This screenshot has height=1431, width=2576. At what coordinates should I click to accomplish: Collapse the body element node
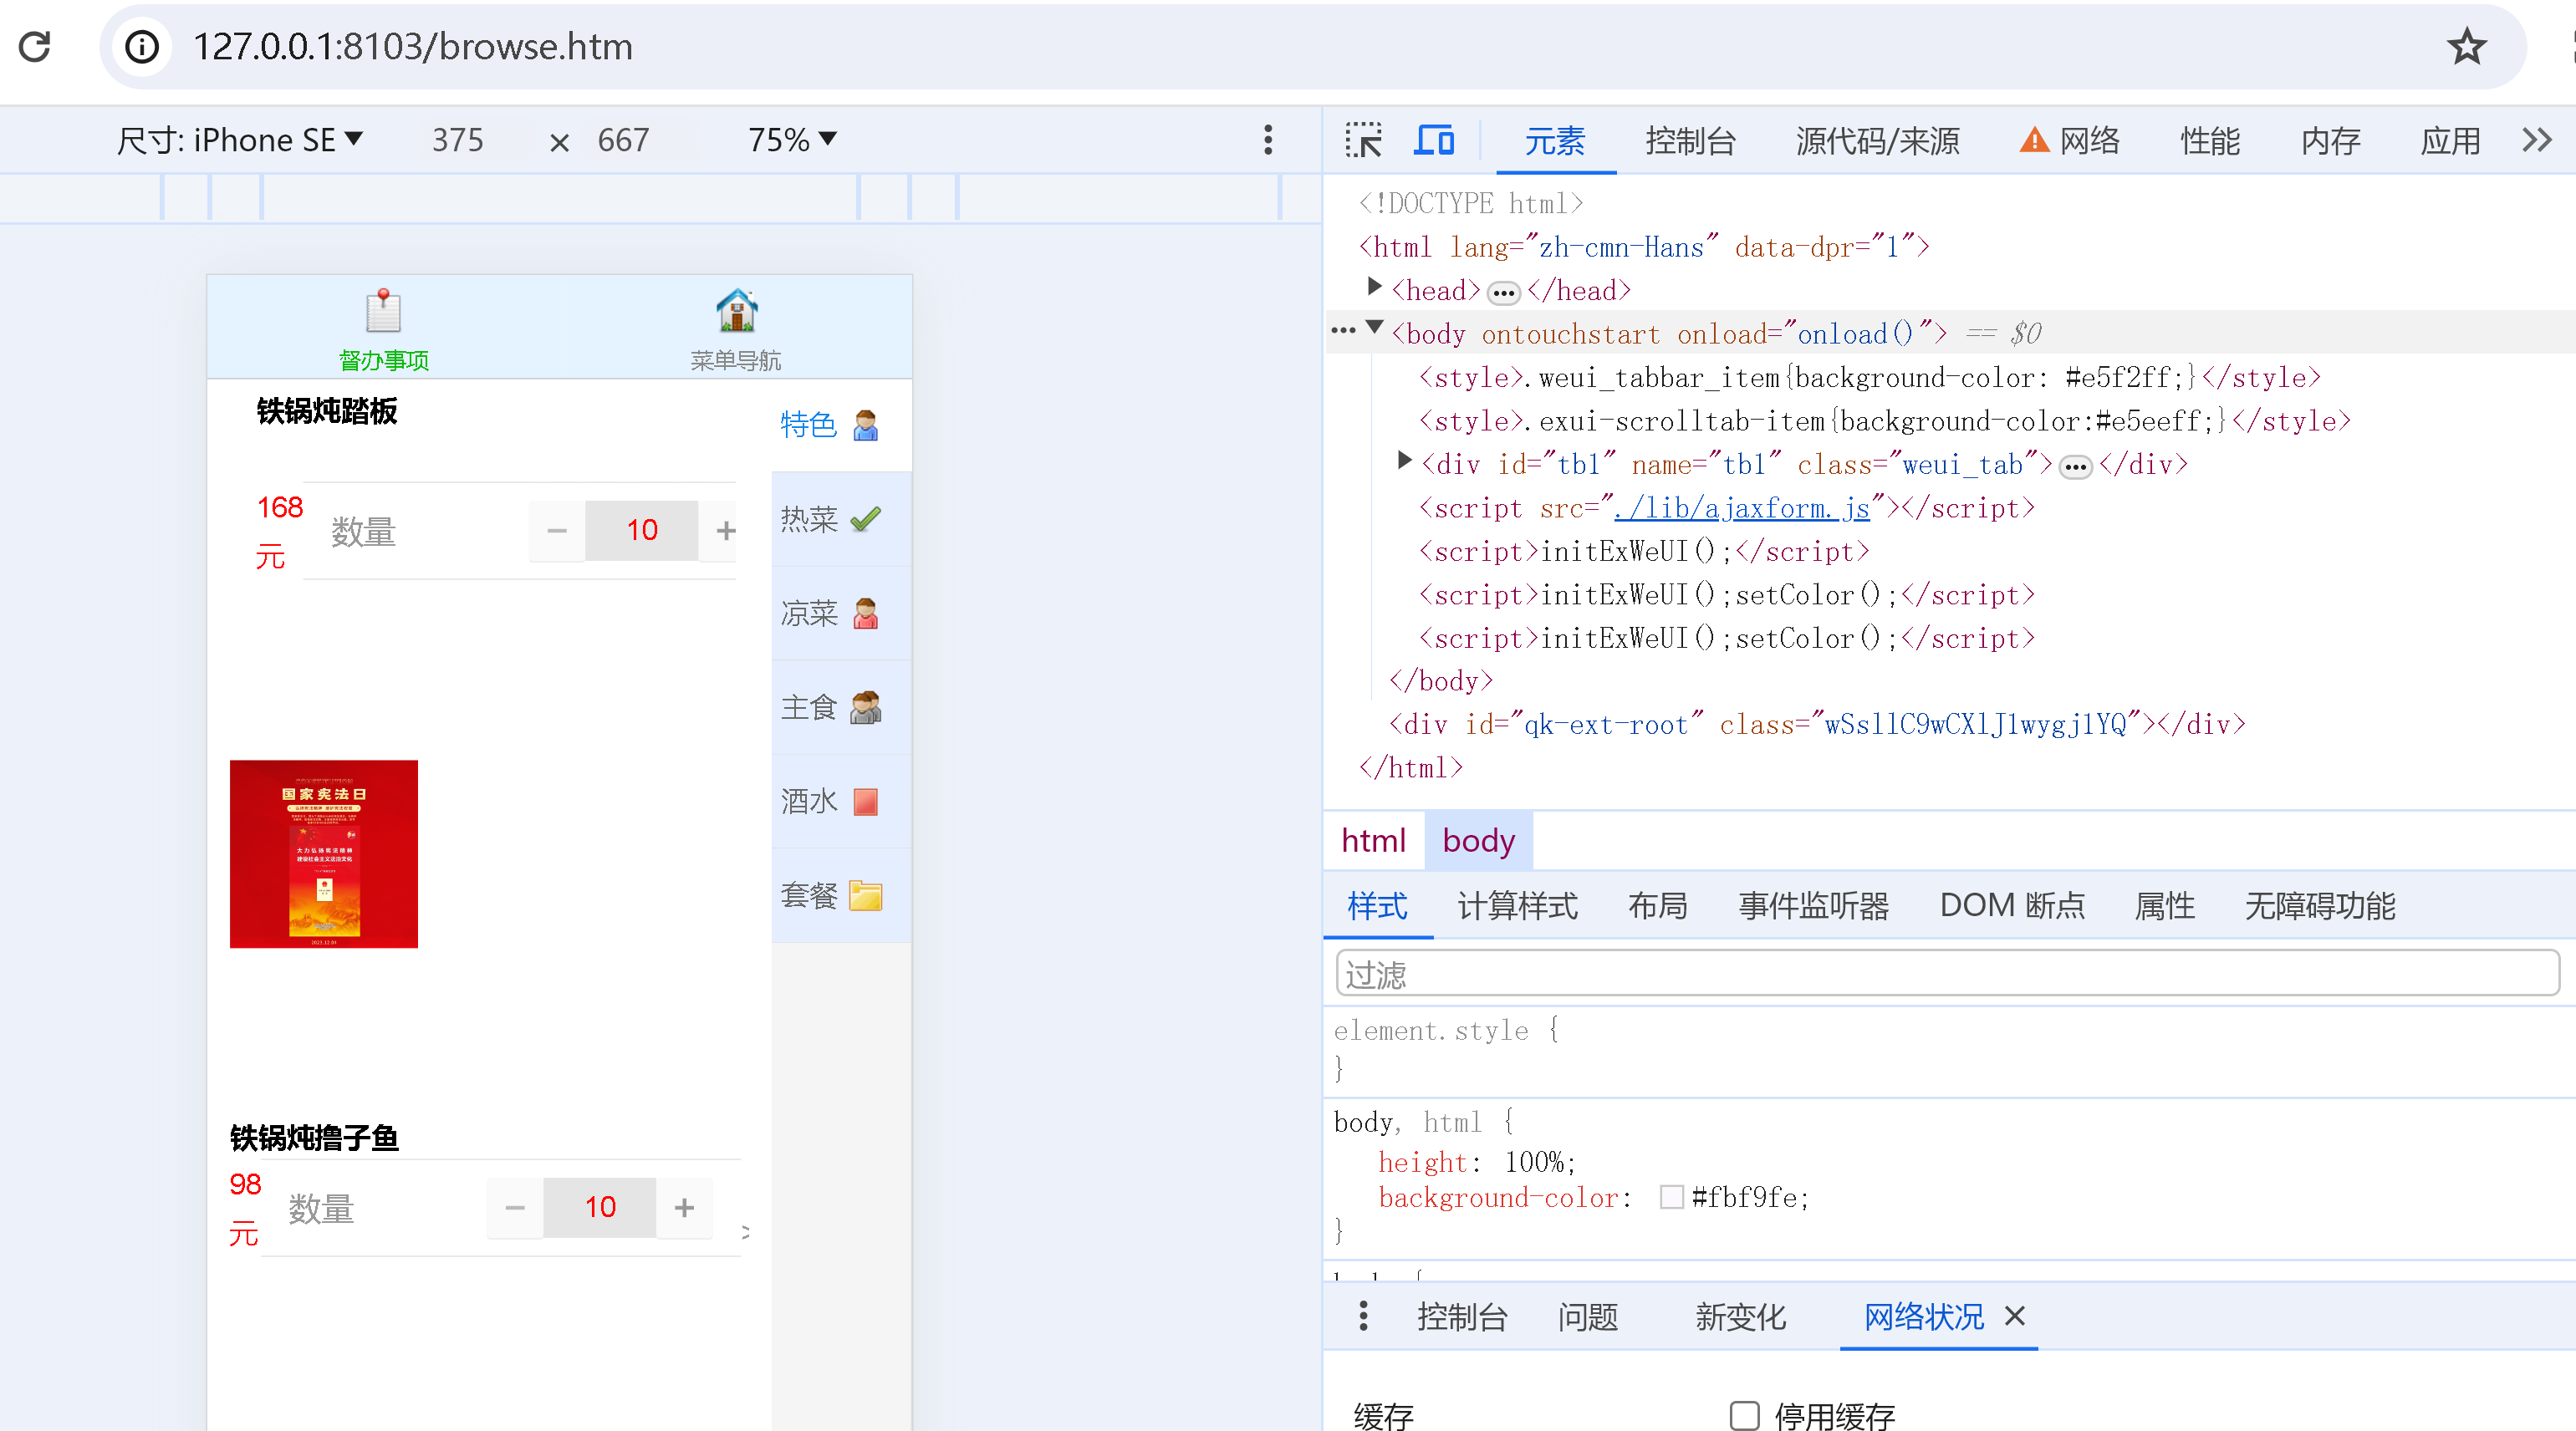pyautogui.click(x=1375, y=327)
